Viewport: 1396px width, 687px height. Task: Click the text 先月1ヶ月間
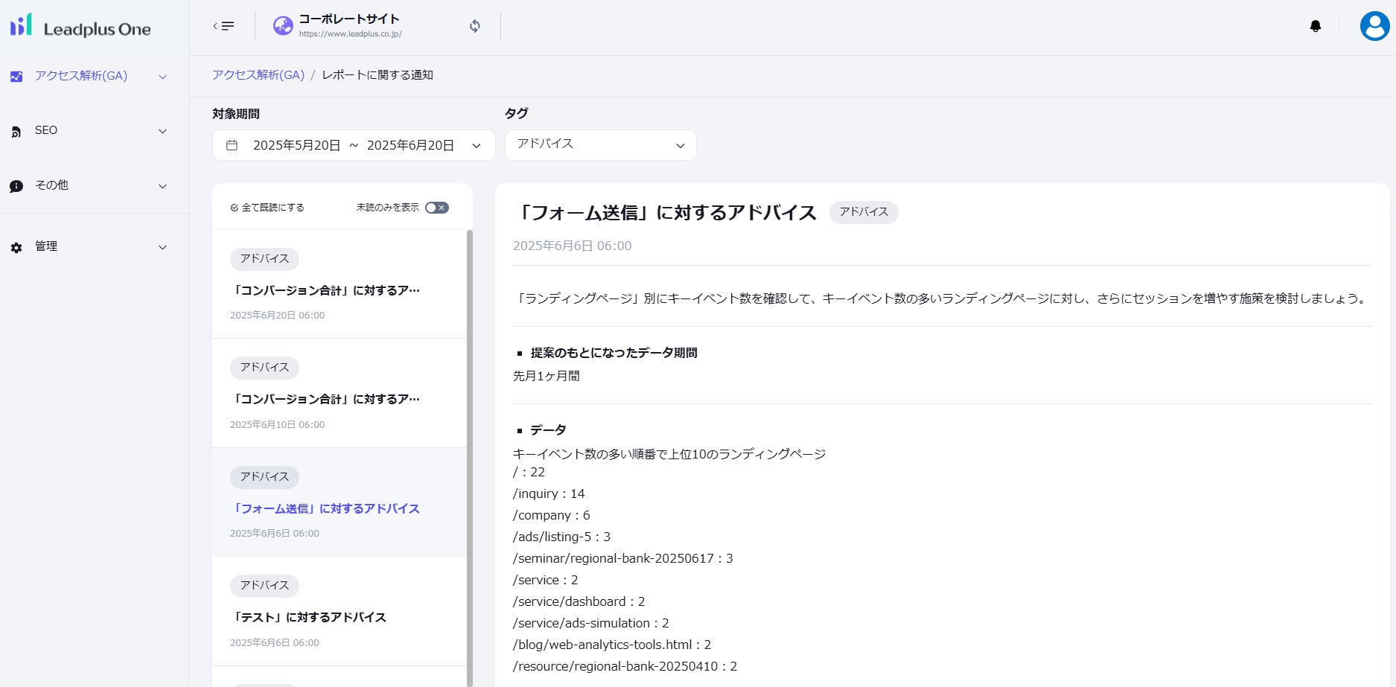(546, 376)
